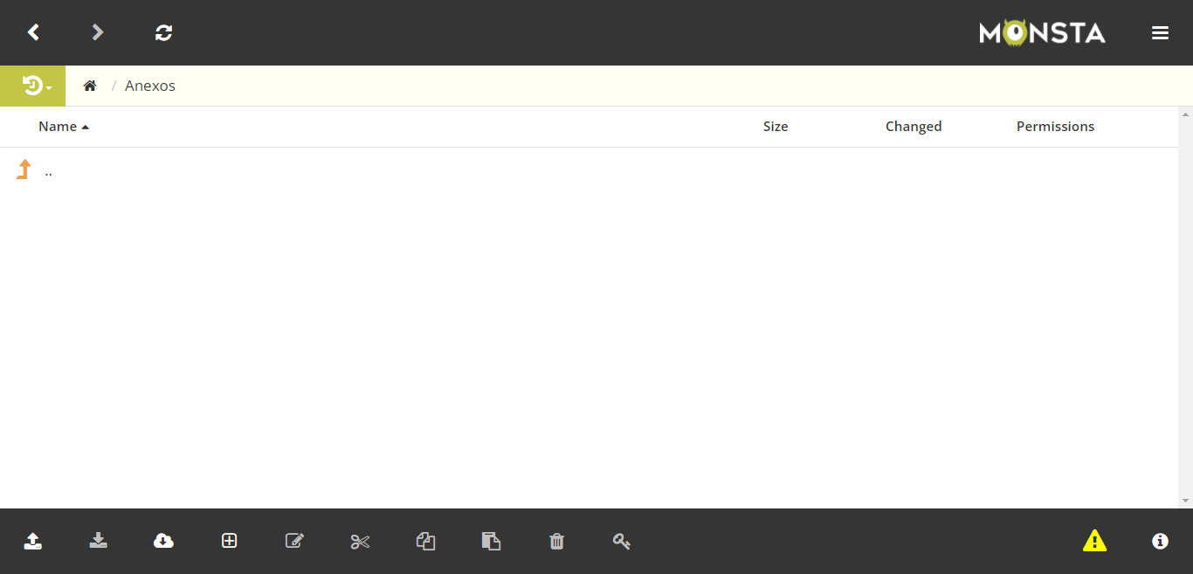Open the yellow warning notification
The width and height of the screenshot is (1193, 574).
[1094, 541]
